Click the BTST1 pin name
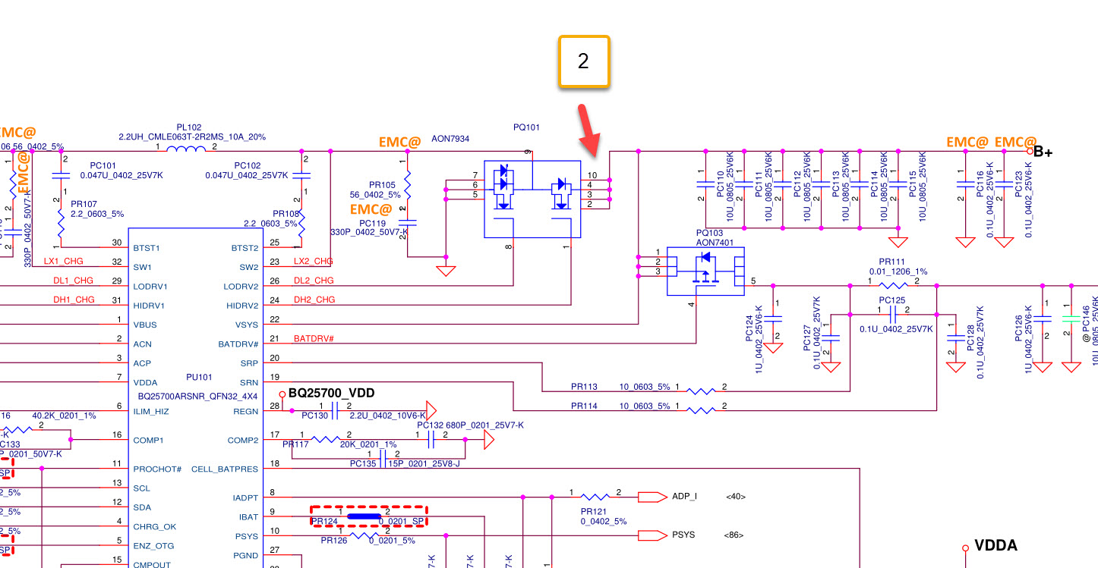This screenshot has width=1098, height=568. [x=147, y=248]
